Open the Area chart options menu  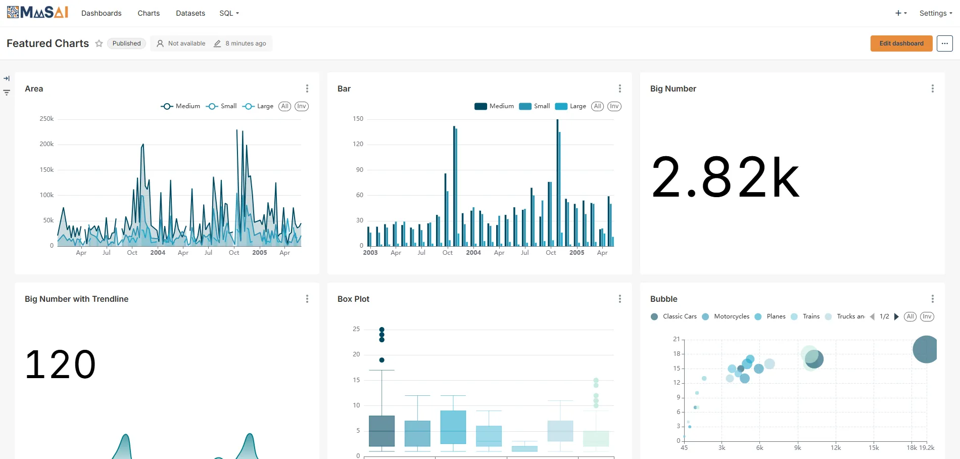tap(307, 88)
